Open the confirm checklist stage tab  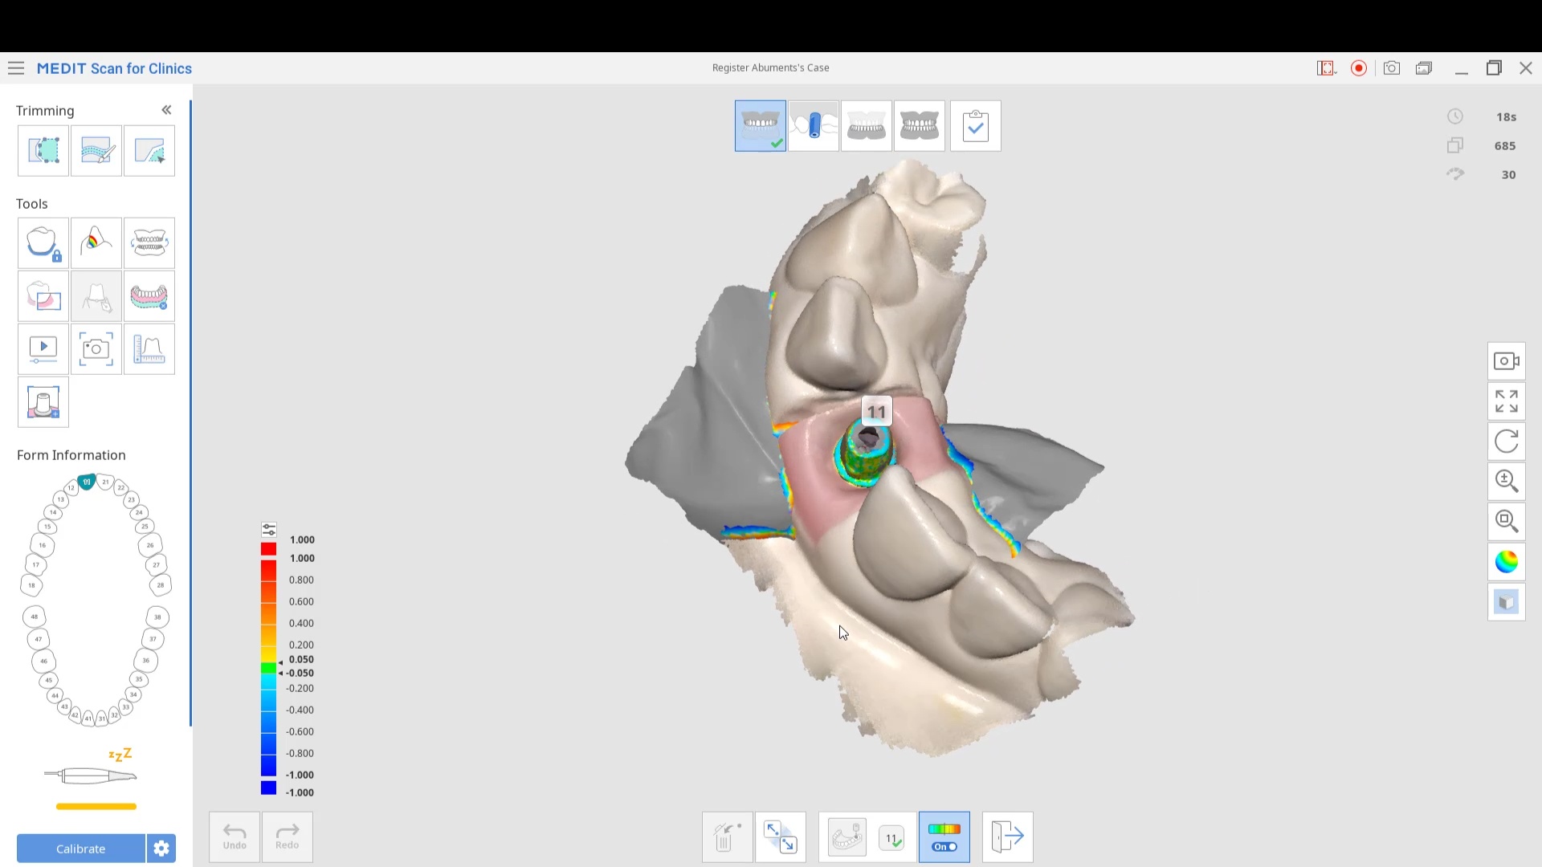(x=975, y=126)
